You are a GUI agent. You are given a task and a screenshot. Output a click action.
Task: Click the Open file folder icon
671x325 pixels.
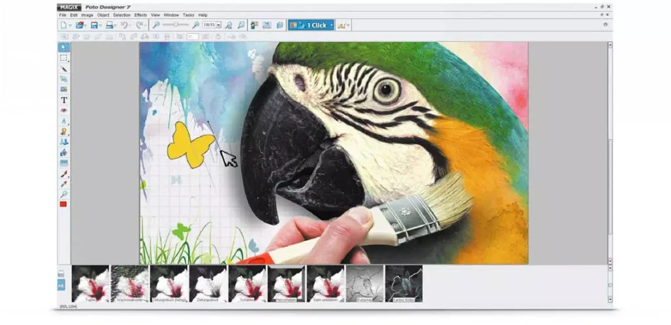tap(79, 26)
